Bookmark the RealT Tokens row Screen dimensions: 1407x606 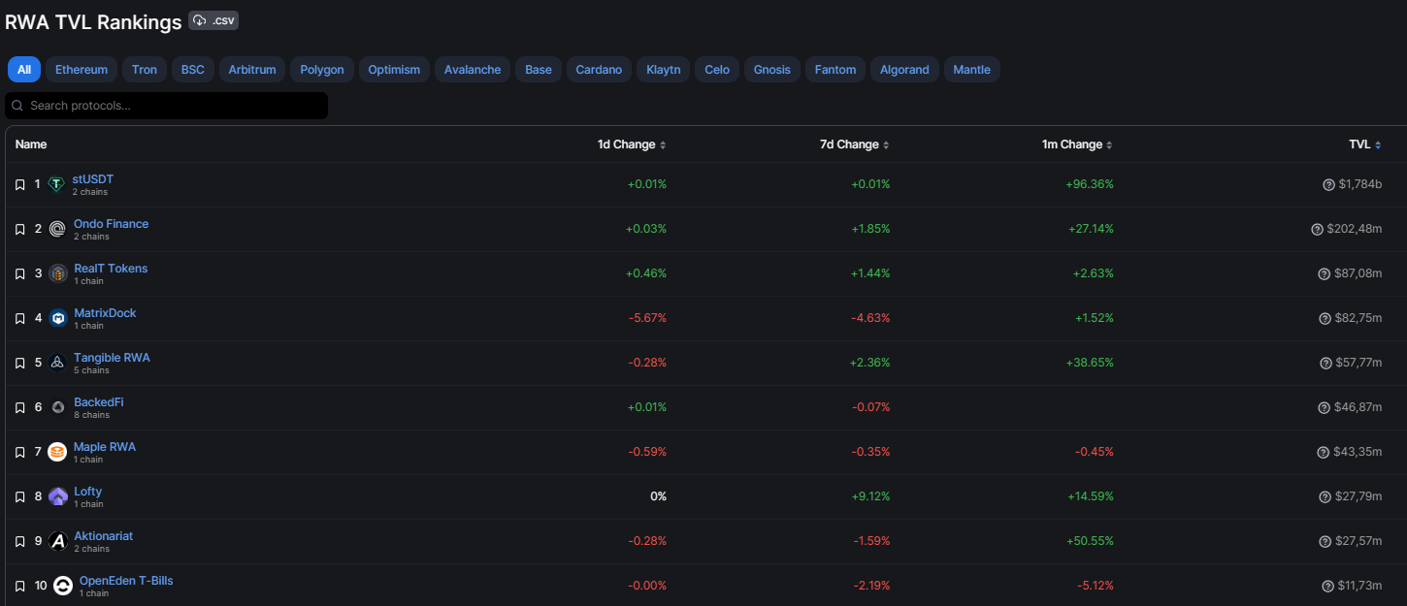point(19,273)
